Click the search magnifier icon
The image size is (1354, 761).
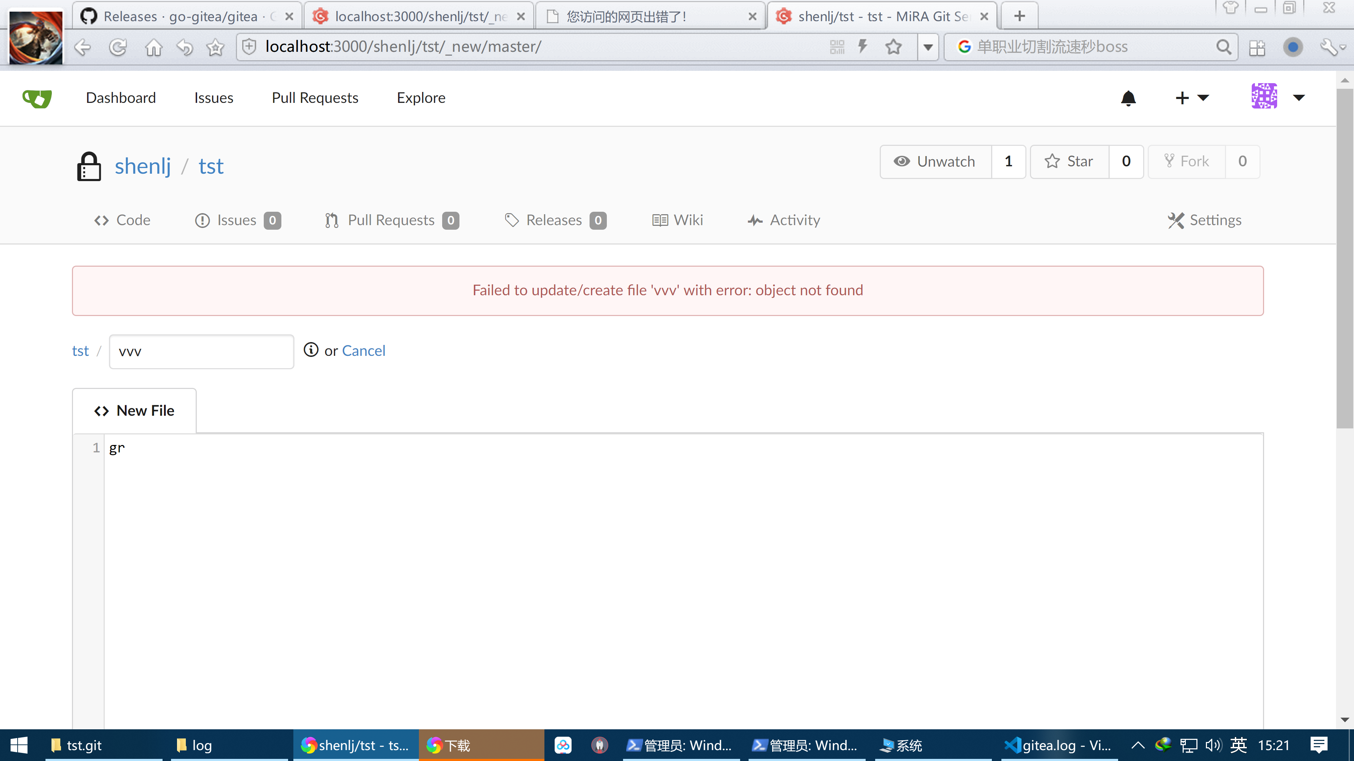(x=1223, y=47)
